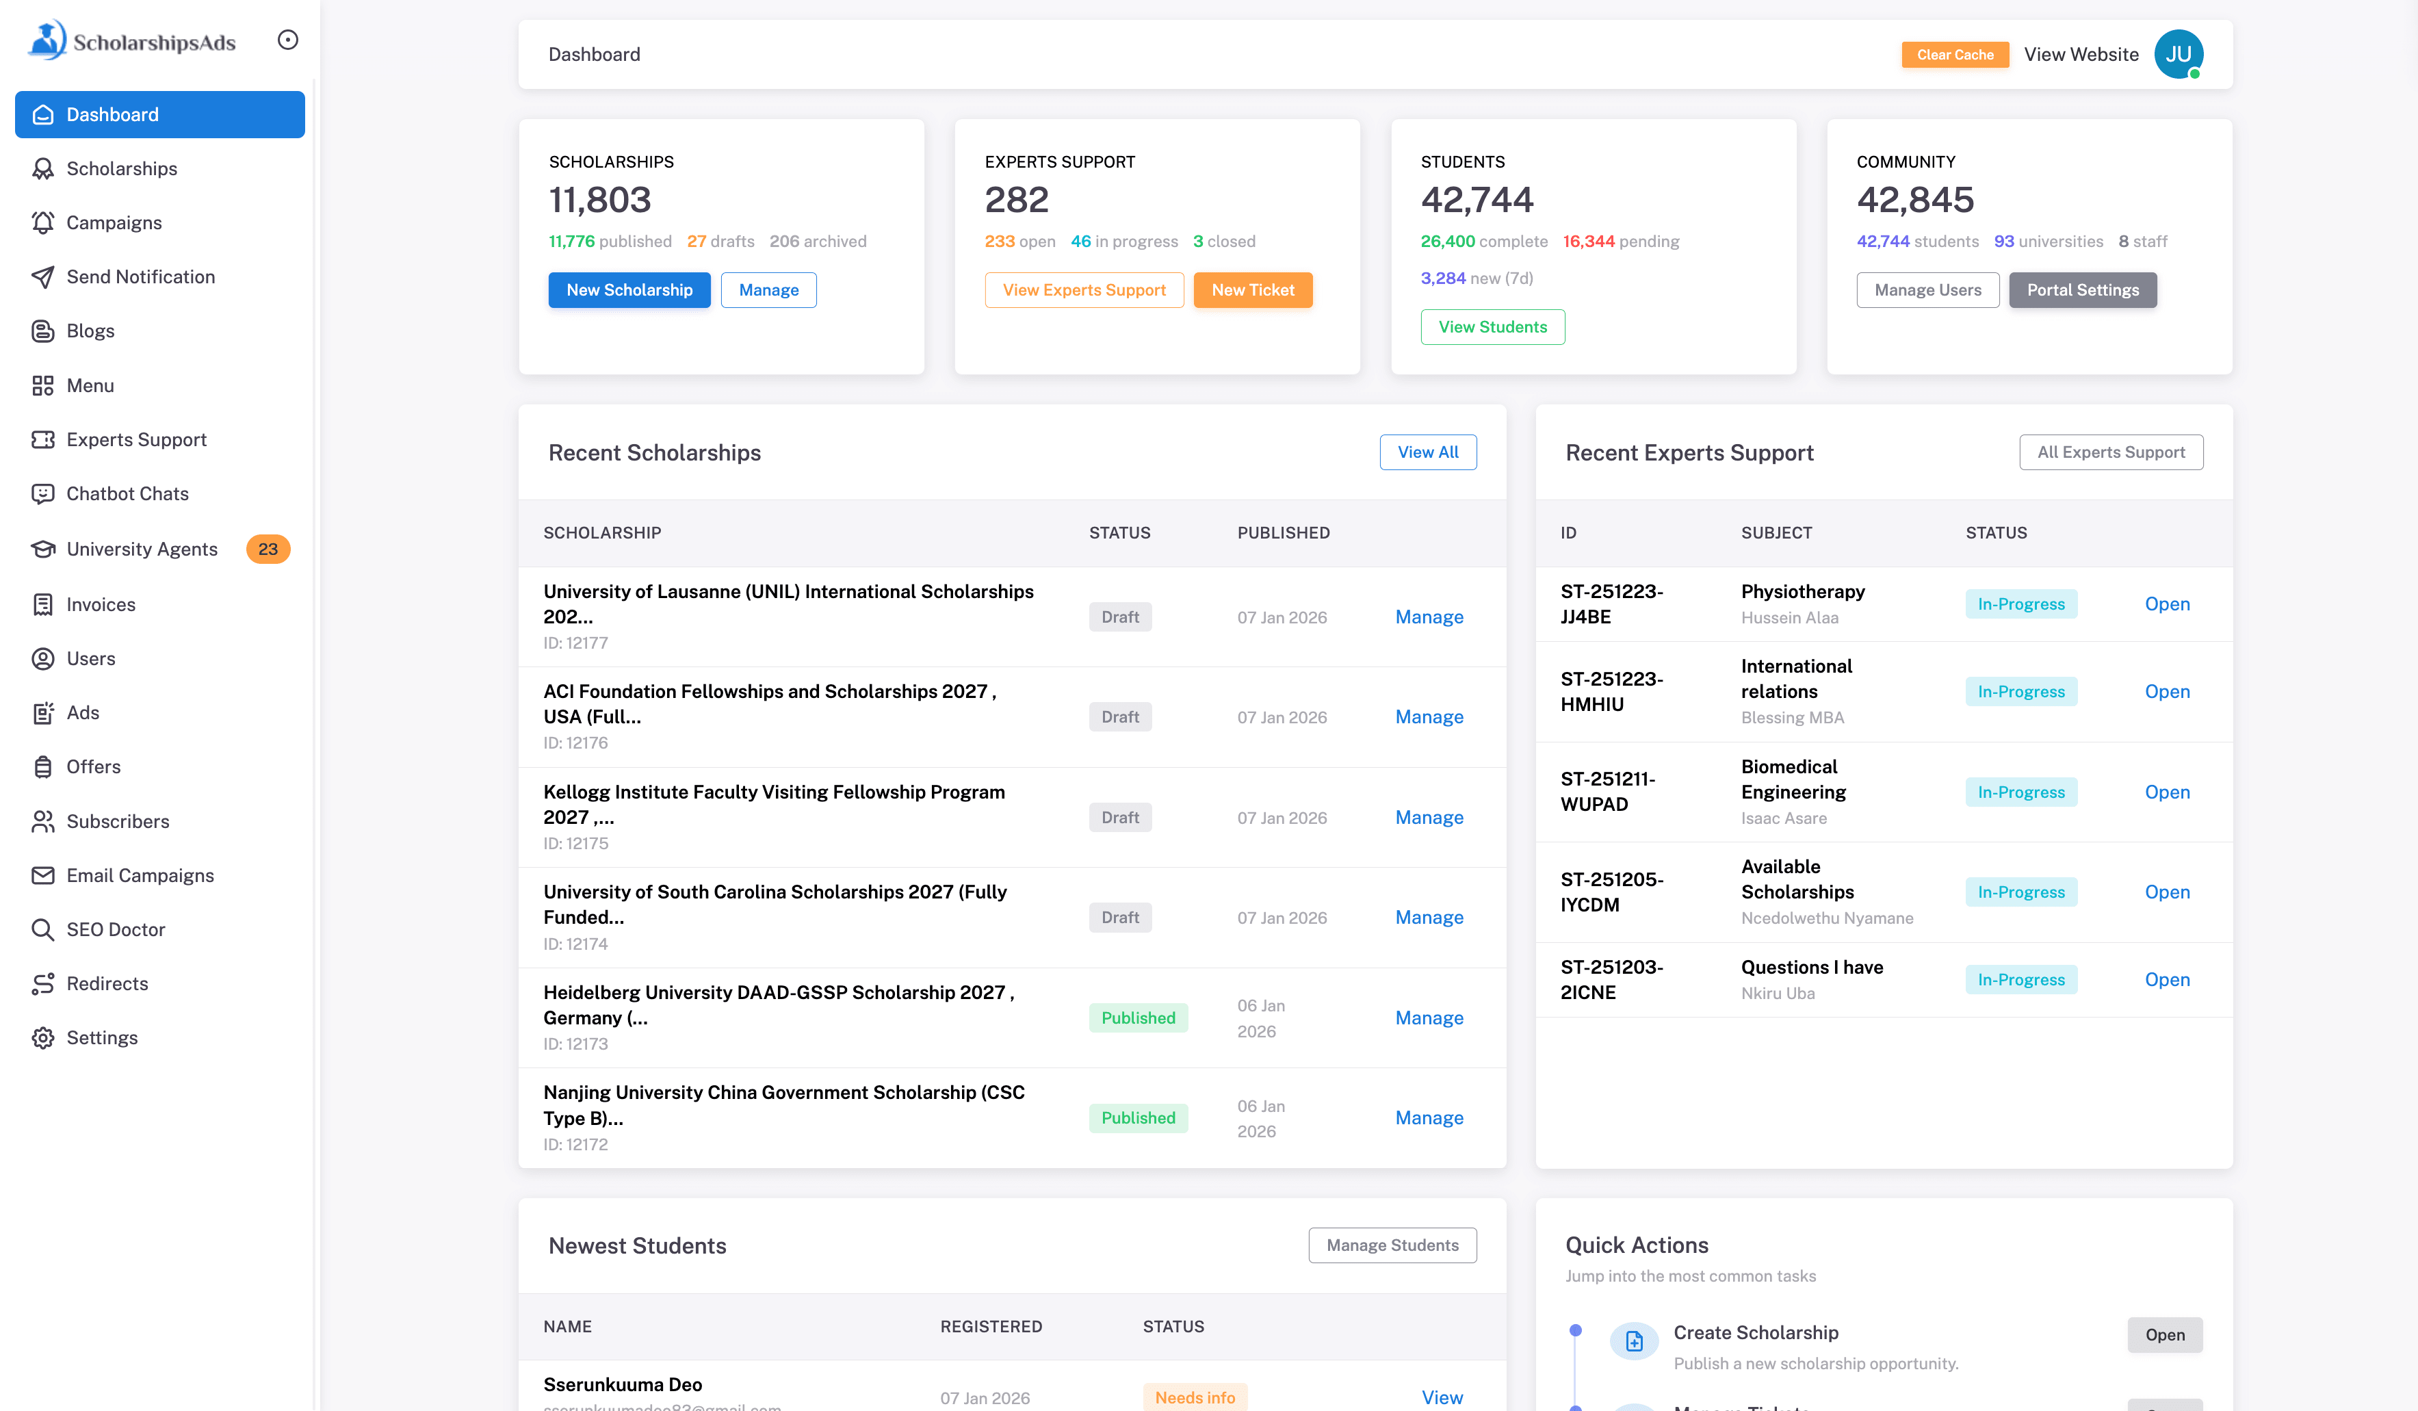Click the University Agents graduation cap icon
Image resolution: width=2418 pixels, height=1411 pixels.
(x=43, y=549)
